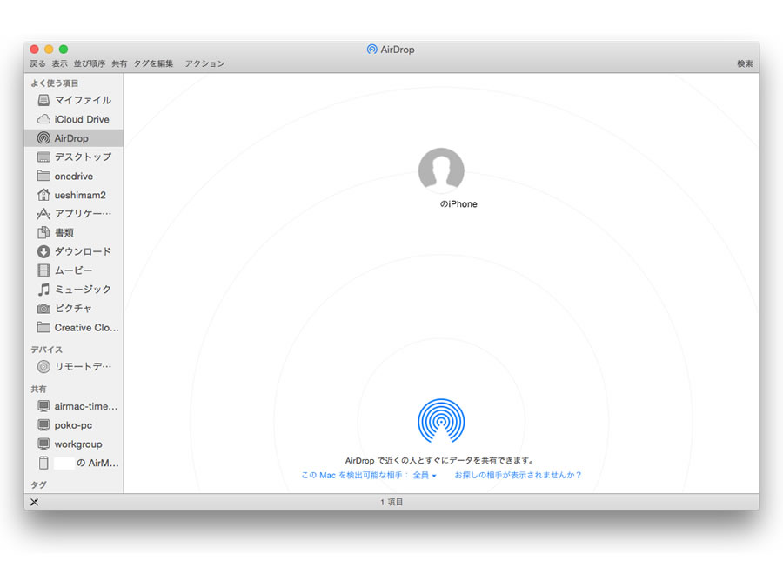Screen dimensions: 783x587
Task: Select the iPhone user avatar
Action: [x=441, y=170]
